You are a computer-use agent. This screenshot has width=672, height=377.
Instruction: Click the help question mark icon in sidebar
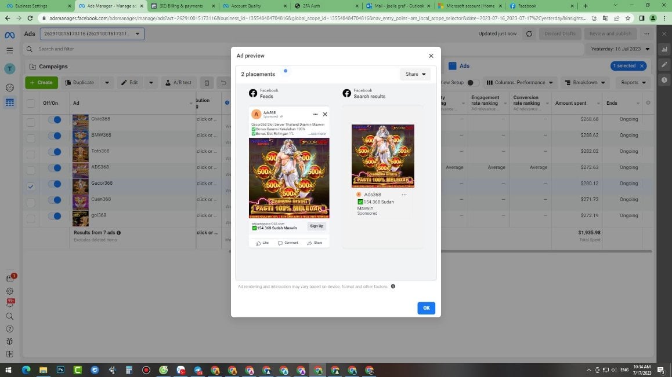coord(9,329)
